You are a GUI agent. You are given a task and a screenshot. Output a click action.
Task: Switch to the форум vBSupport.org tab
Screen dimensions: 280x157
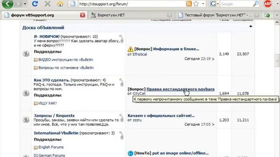point(44,15)
